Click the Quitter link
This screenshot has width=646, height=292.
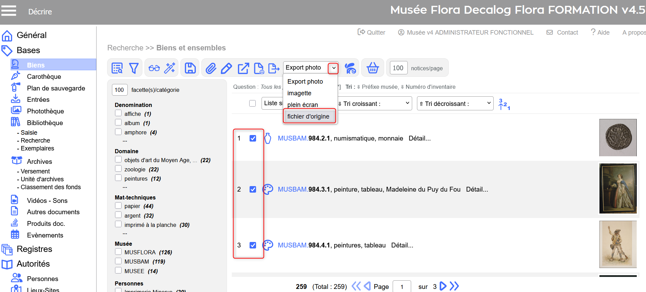click(371, 33)
